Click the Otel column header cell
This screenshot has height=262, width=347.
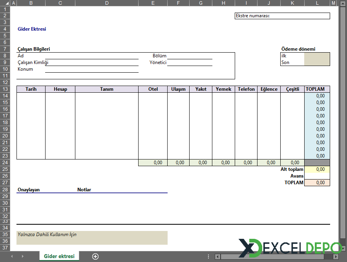pos(153,89)
